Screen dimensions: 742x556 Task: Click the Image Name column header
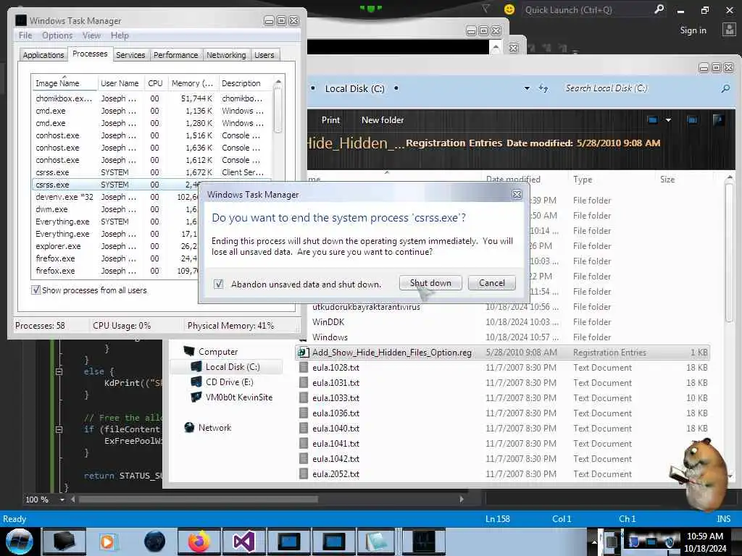pyautogui.click(x=64, y=83)
